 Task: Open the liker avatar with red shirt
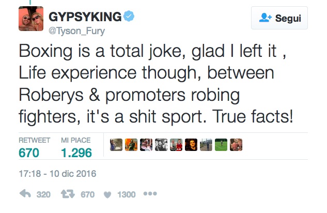(176, 145)
